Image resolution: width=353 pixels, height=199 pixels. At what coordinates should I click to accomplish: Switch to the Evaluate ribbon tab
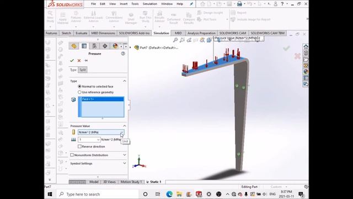pyautogui.click(x=81, y=33)
